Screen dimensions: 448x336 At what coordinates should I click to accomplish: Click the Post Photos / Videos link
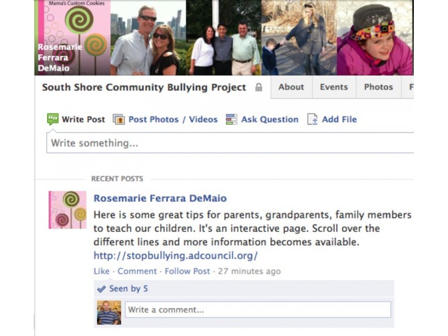173,119
